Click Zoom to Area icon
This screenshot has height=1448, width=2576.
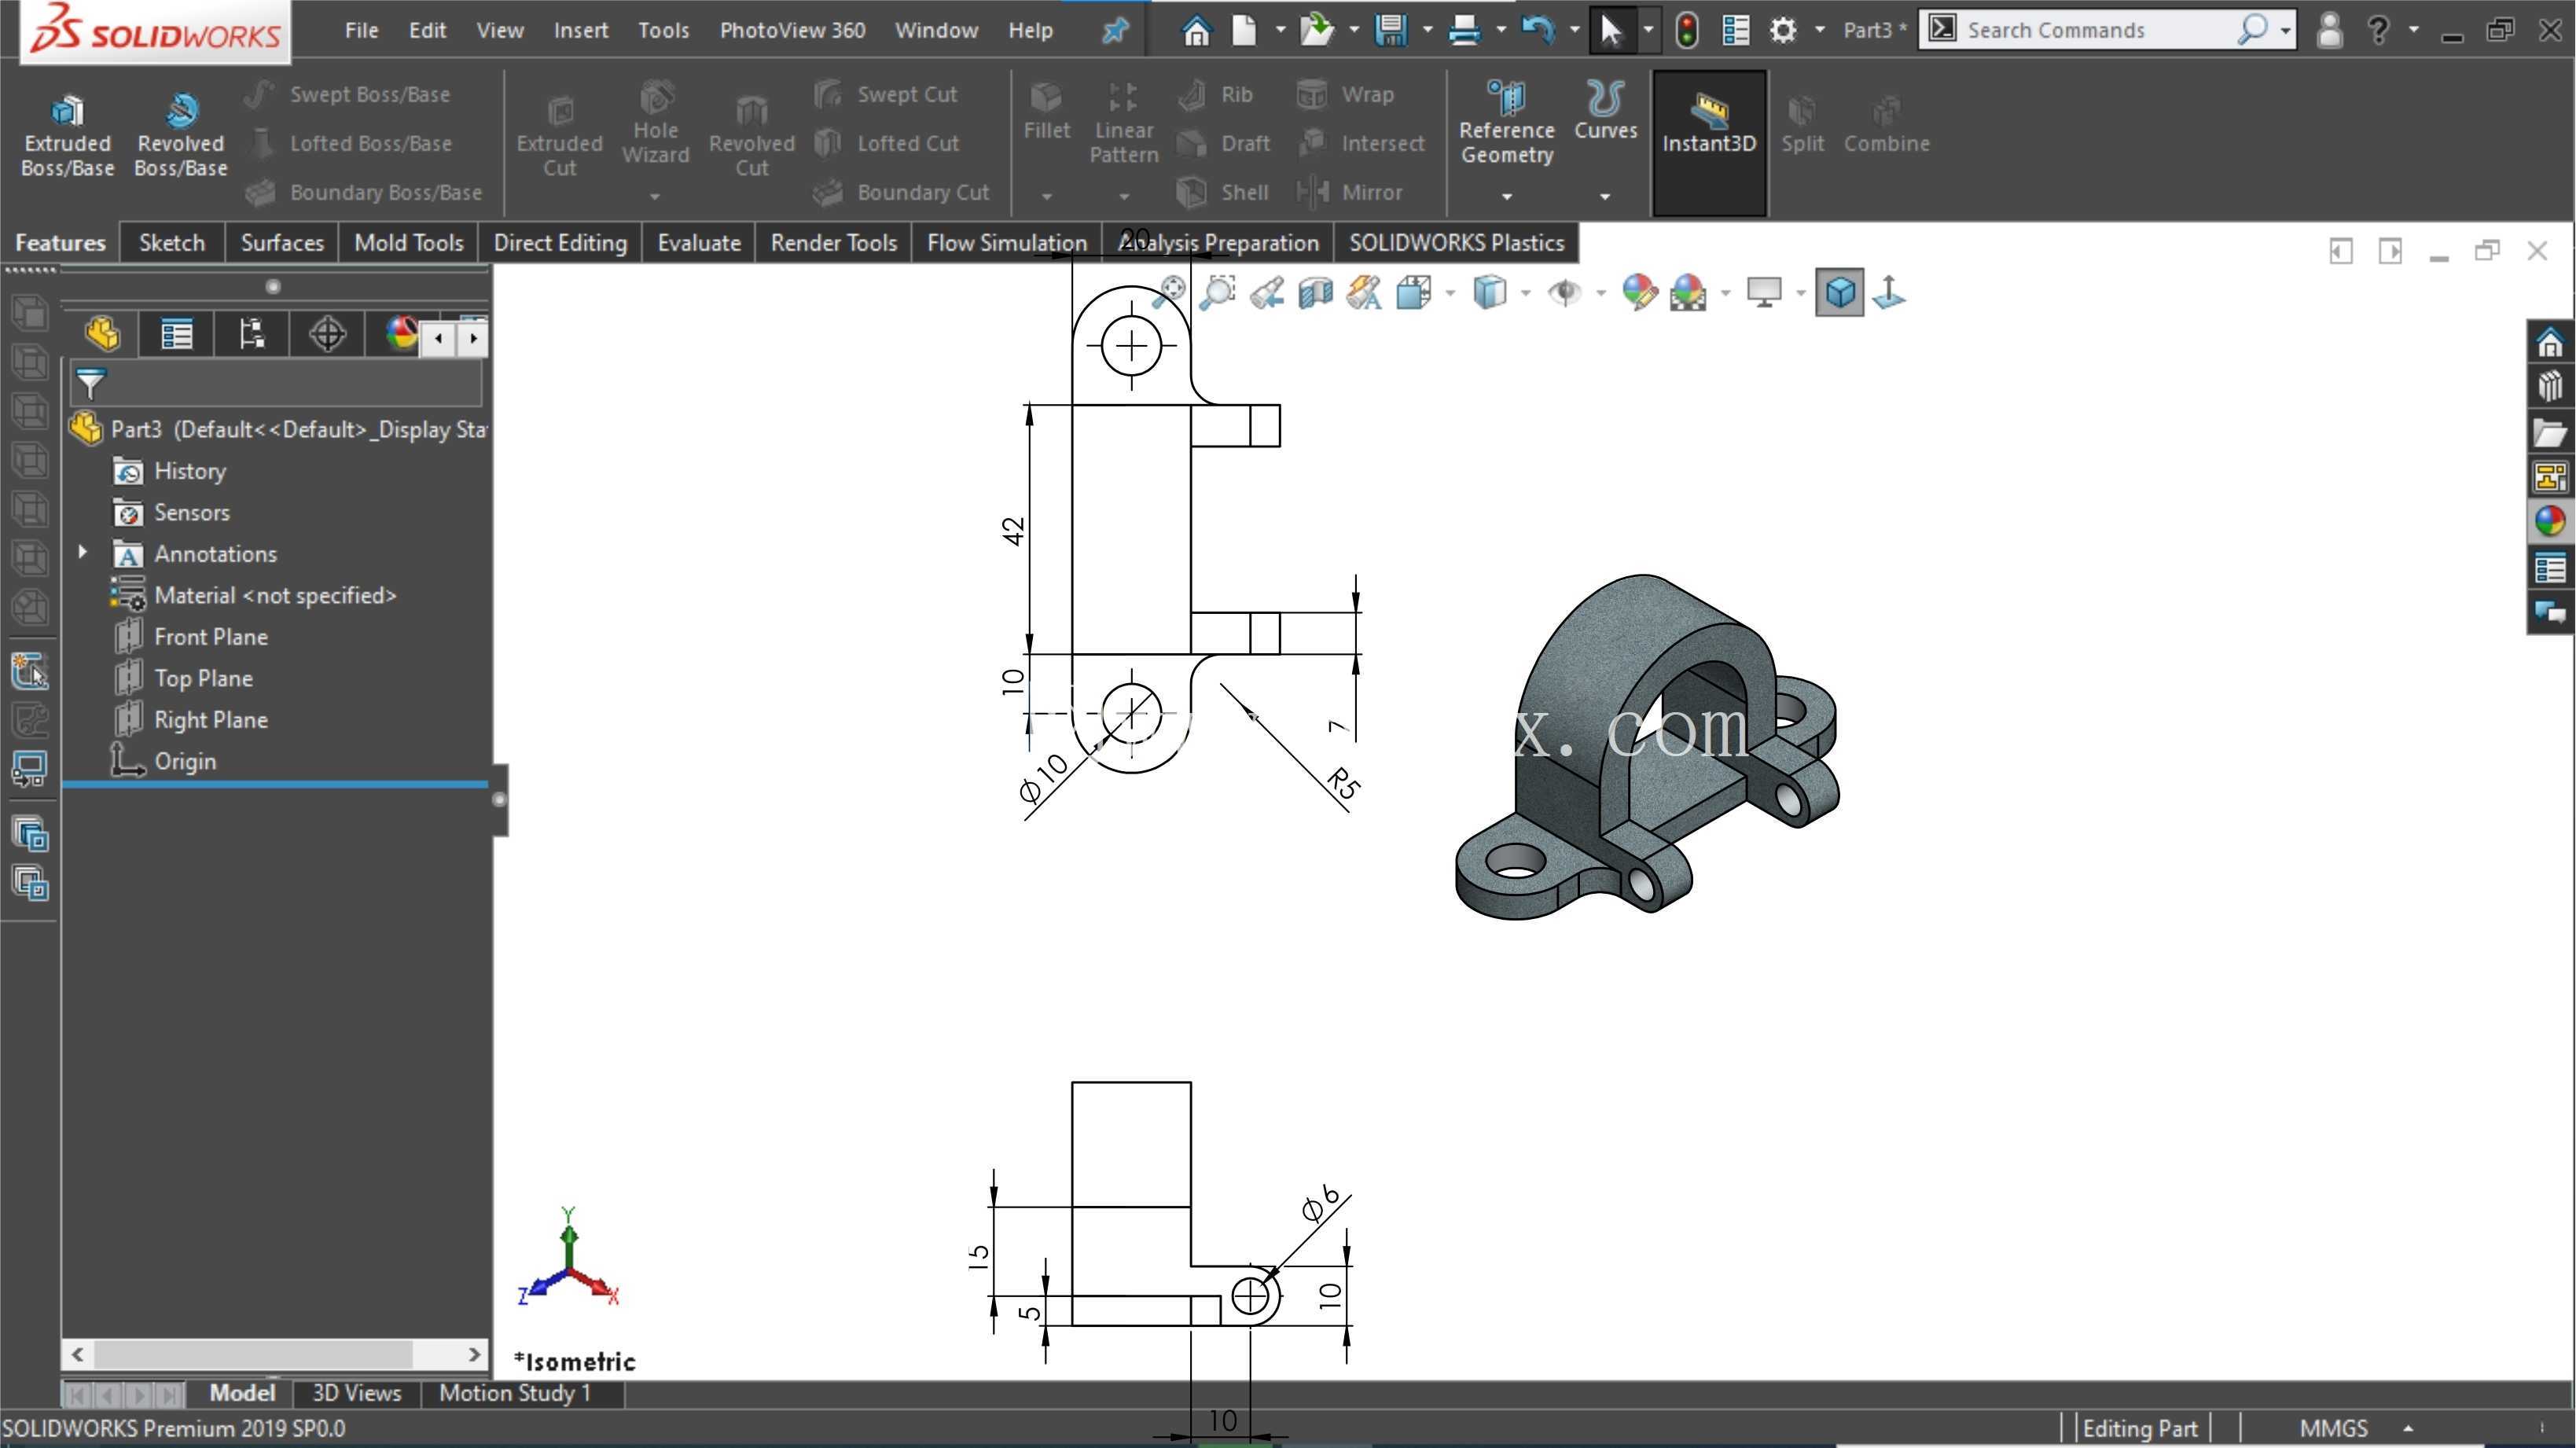point(1217,292)
